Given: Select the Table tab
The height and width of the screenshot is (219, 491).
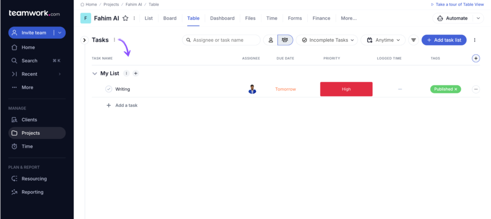Looking at the screenshot, I should pyautogui.click(x=193, y=18).
